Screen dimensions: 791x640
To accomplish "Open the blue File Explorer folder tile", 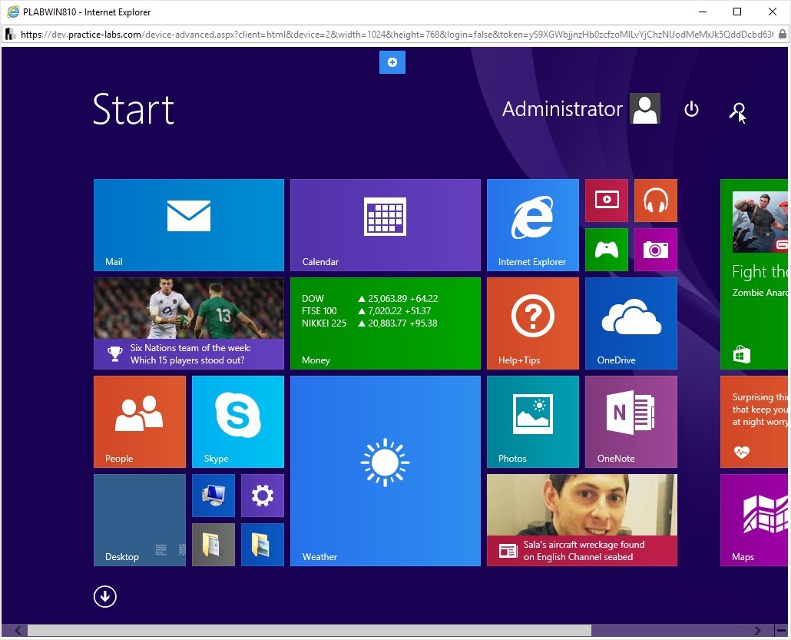I will coord(263,545).
